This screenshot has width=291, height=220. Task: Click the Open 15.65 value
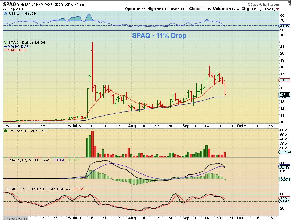point(135,9)
